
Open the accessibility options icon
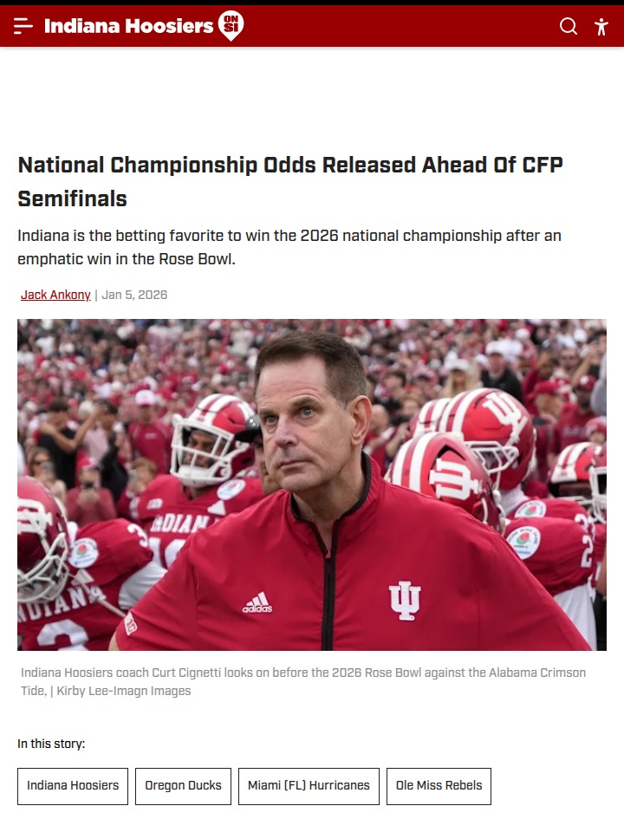(x=601, y=26)
